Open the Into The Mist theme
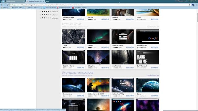Screen dimensions: 198x111 [123, 57]
